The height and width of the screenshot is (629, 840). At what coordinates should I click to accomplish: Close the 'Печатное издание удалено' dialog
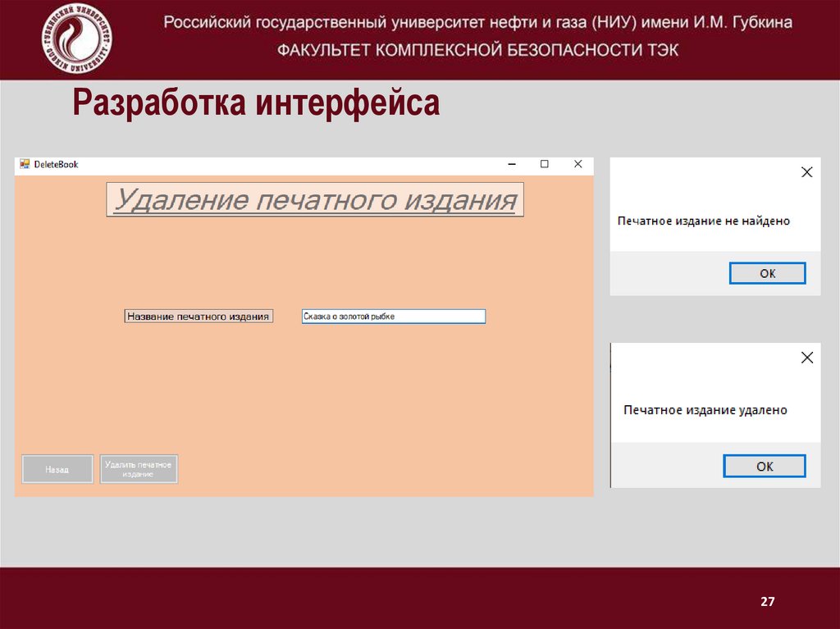point(806,358)
